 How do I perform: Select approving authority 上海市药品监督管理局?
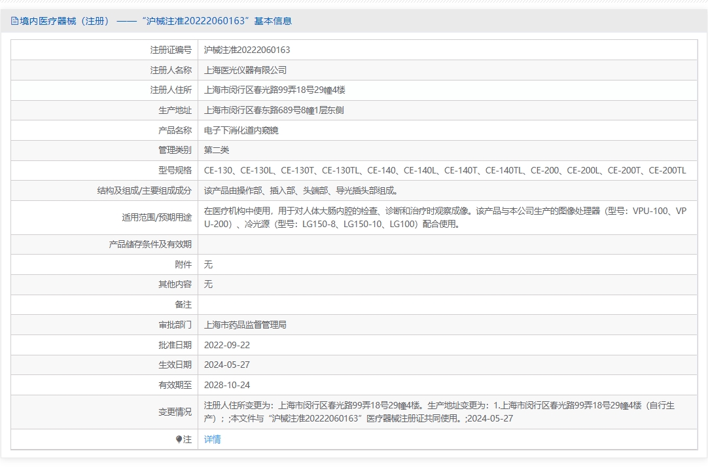click(x=245, y=325)
